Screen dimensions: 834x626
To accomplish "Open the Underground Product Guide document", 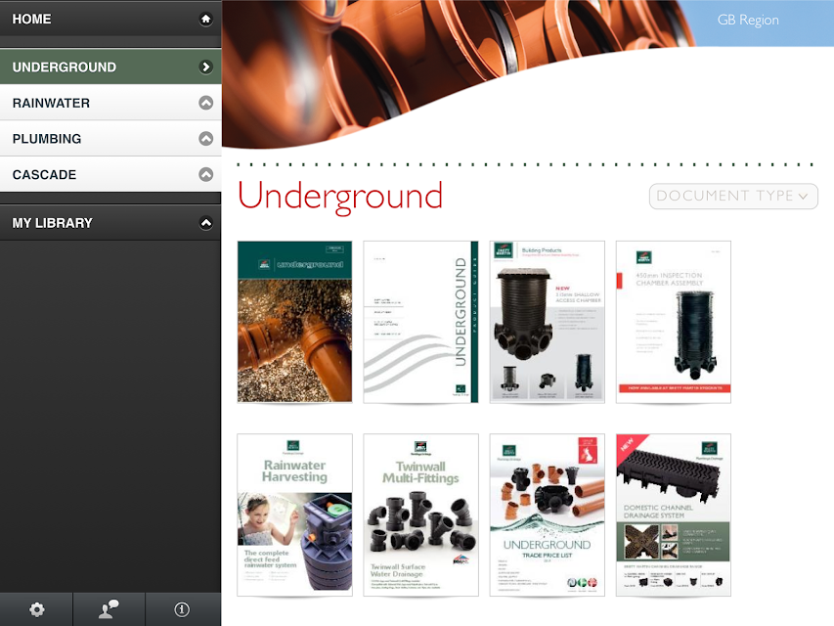I will coord(420,322).
